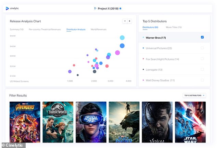
Task: Select the Black Panther movie poster
Action: [124, 122]
